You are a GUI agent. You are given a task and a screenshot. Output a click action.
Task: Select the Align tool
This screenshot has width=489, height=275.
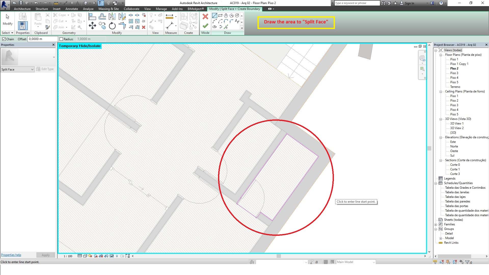tap(92, 17)
